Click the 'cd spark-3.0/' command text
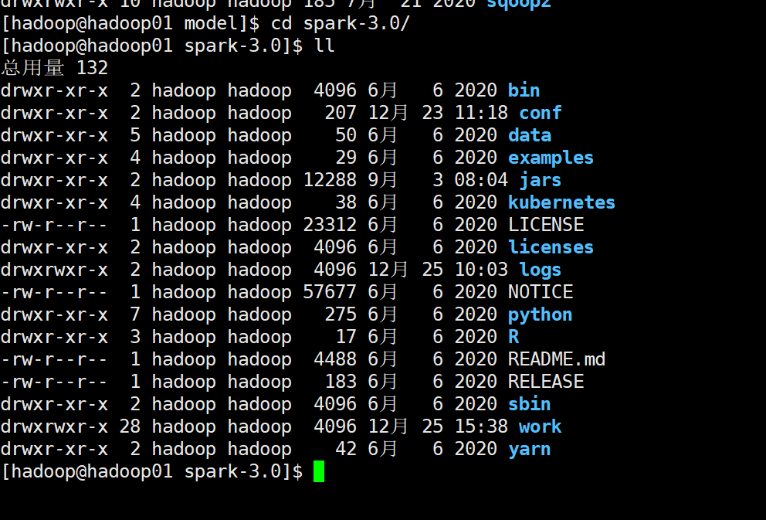 click(x=340, y=23)
